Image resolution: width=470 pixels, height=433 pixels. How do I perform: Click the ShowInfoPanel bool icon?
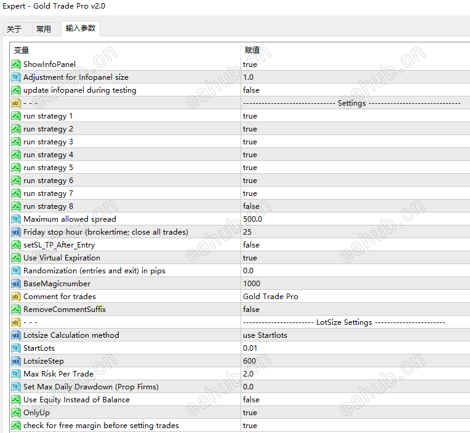[16, 64]
